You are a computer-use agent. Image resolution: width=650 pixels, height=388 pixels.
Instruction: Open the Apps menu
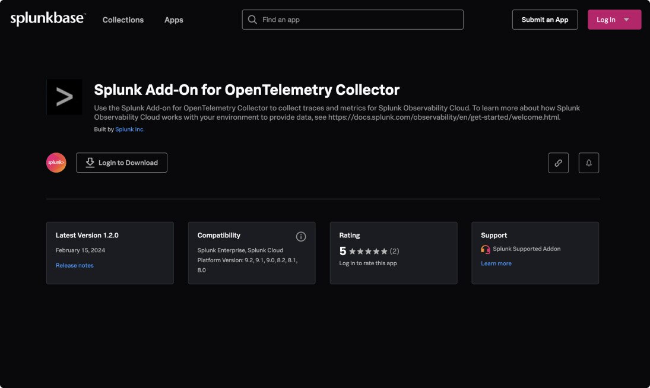click(x=173, y=20)
